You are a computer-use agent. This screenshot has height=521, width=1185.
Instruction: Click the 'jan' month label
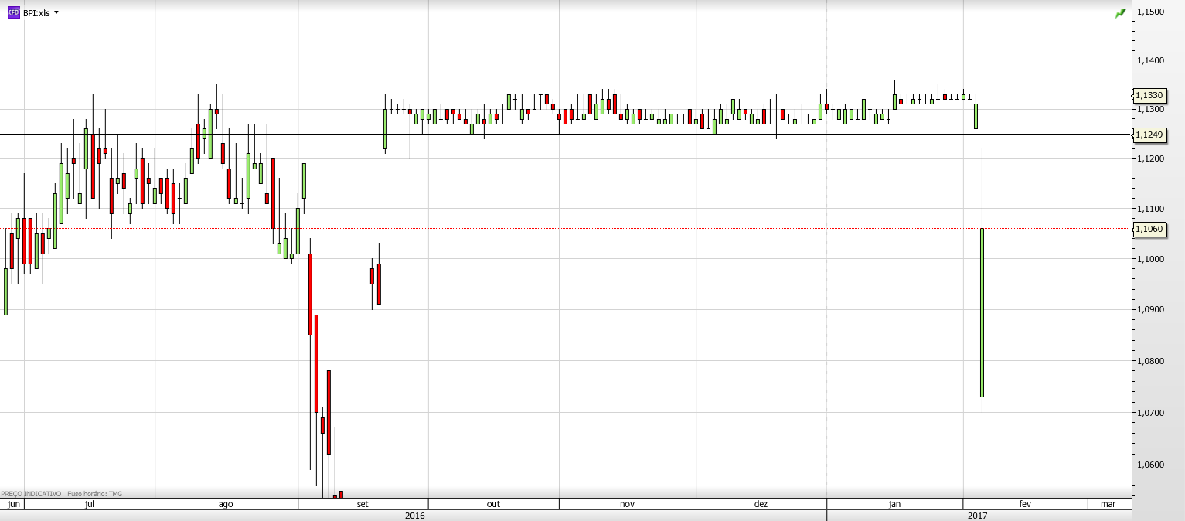(895, 504)
